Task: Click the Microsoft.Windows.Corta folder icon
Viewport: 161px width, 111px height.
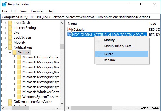Action: (x=19, y=92)
